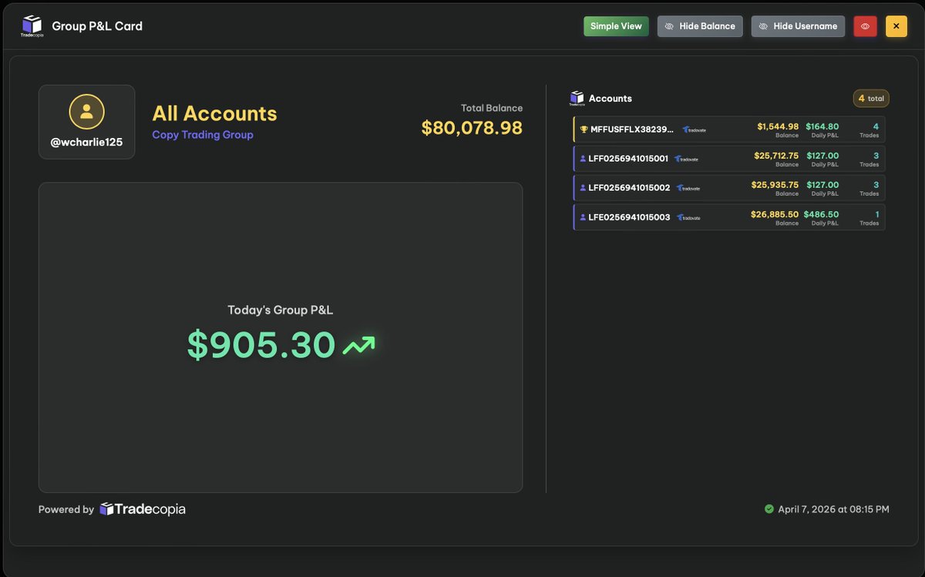
Task: Click the Tradecopia cube icon beside Accounts
Action: (x=577, y=99)
